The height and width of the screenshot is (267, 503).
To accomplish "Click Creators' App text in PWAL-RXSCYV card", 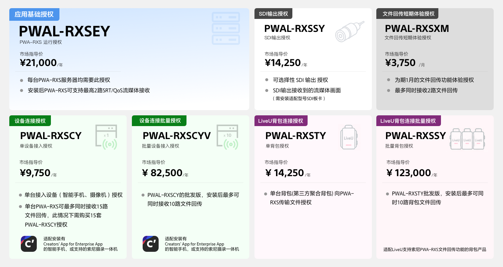I will (202, 244).
